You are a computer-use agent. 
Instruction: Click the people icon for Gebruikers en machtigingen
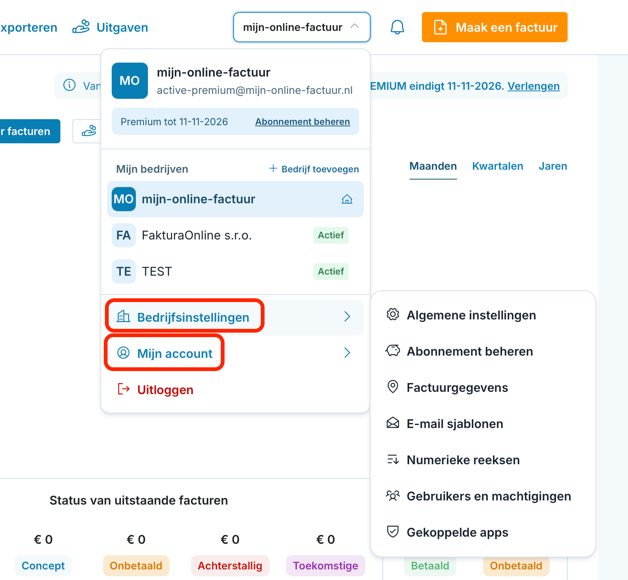point(393,495)
